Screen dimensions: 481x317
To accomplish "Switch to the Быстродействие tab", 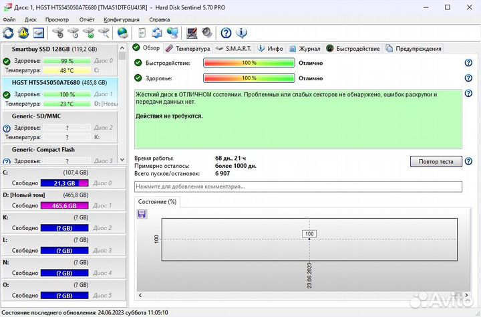I will 353,49.
